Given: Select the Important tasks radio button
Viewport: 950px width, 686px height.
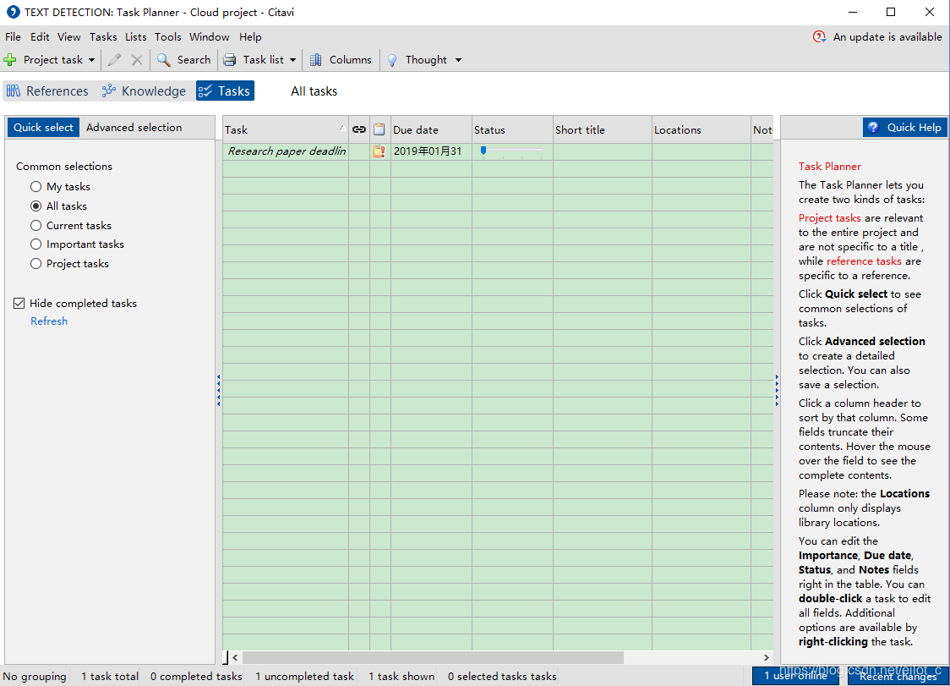Looking at the screenshot, I should 35,244.
